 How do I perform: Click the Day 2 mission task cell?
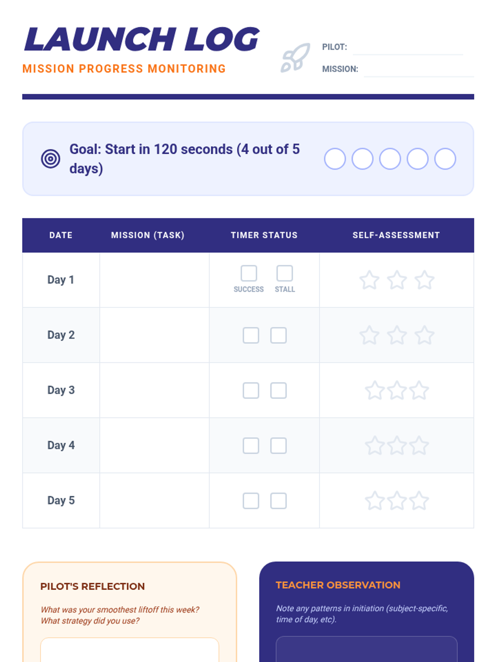pyautogui.click(x=154, y=335)
